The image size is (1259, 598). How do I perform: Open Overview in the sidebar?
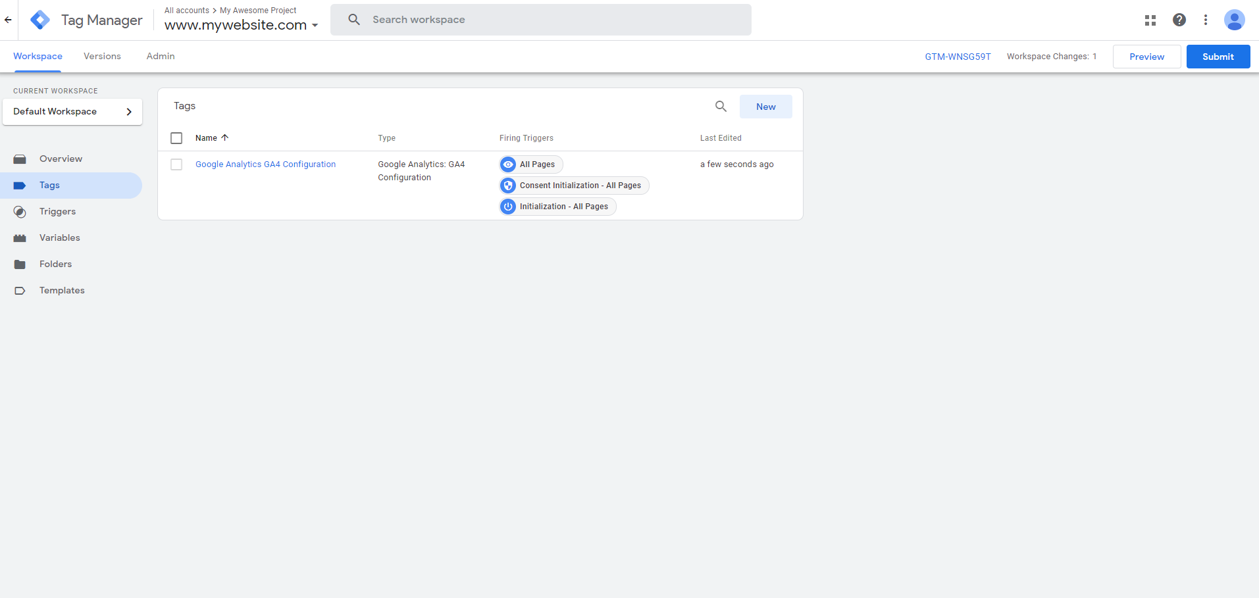point(71,159)
